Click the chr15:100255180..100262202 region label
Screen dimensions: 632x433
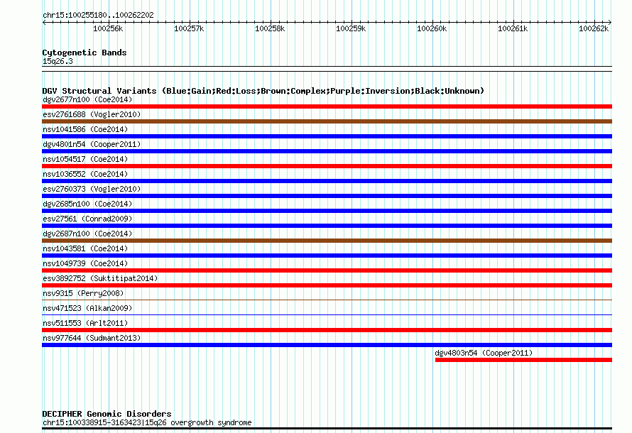click(98, 16)
